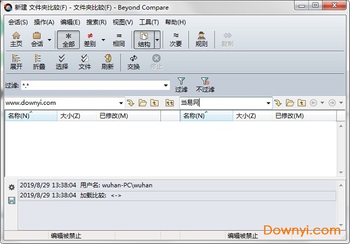Toggle the 相同 same files filter
The height and width of the screenshot is (244, 350).
pyautogui.click(x=119, y=40)
